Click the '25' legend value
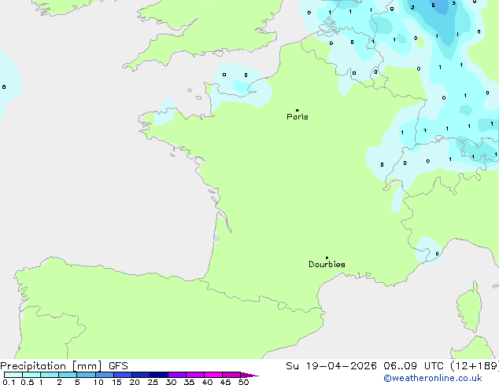This screenshot has height=385, width=499. 153,382
